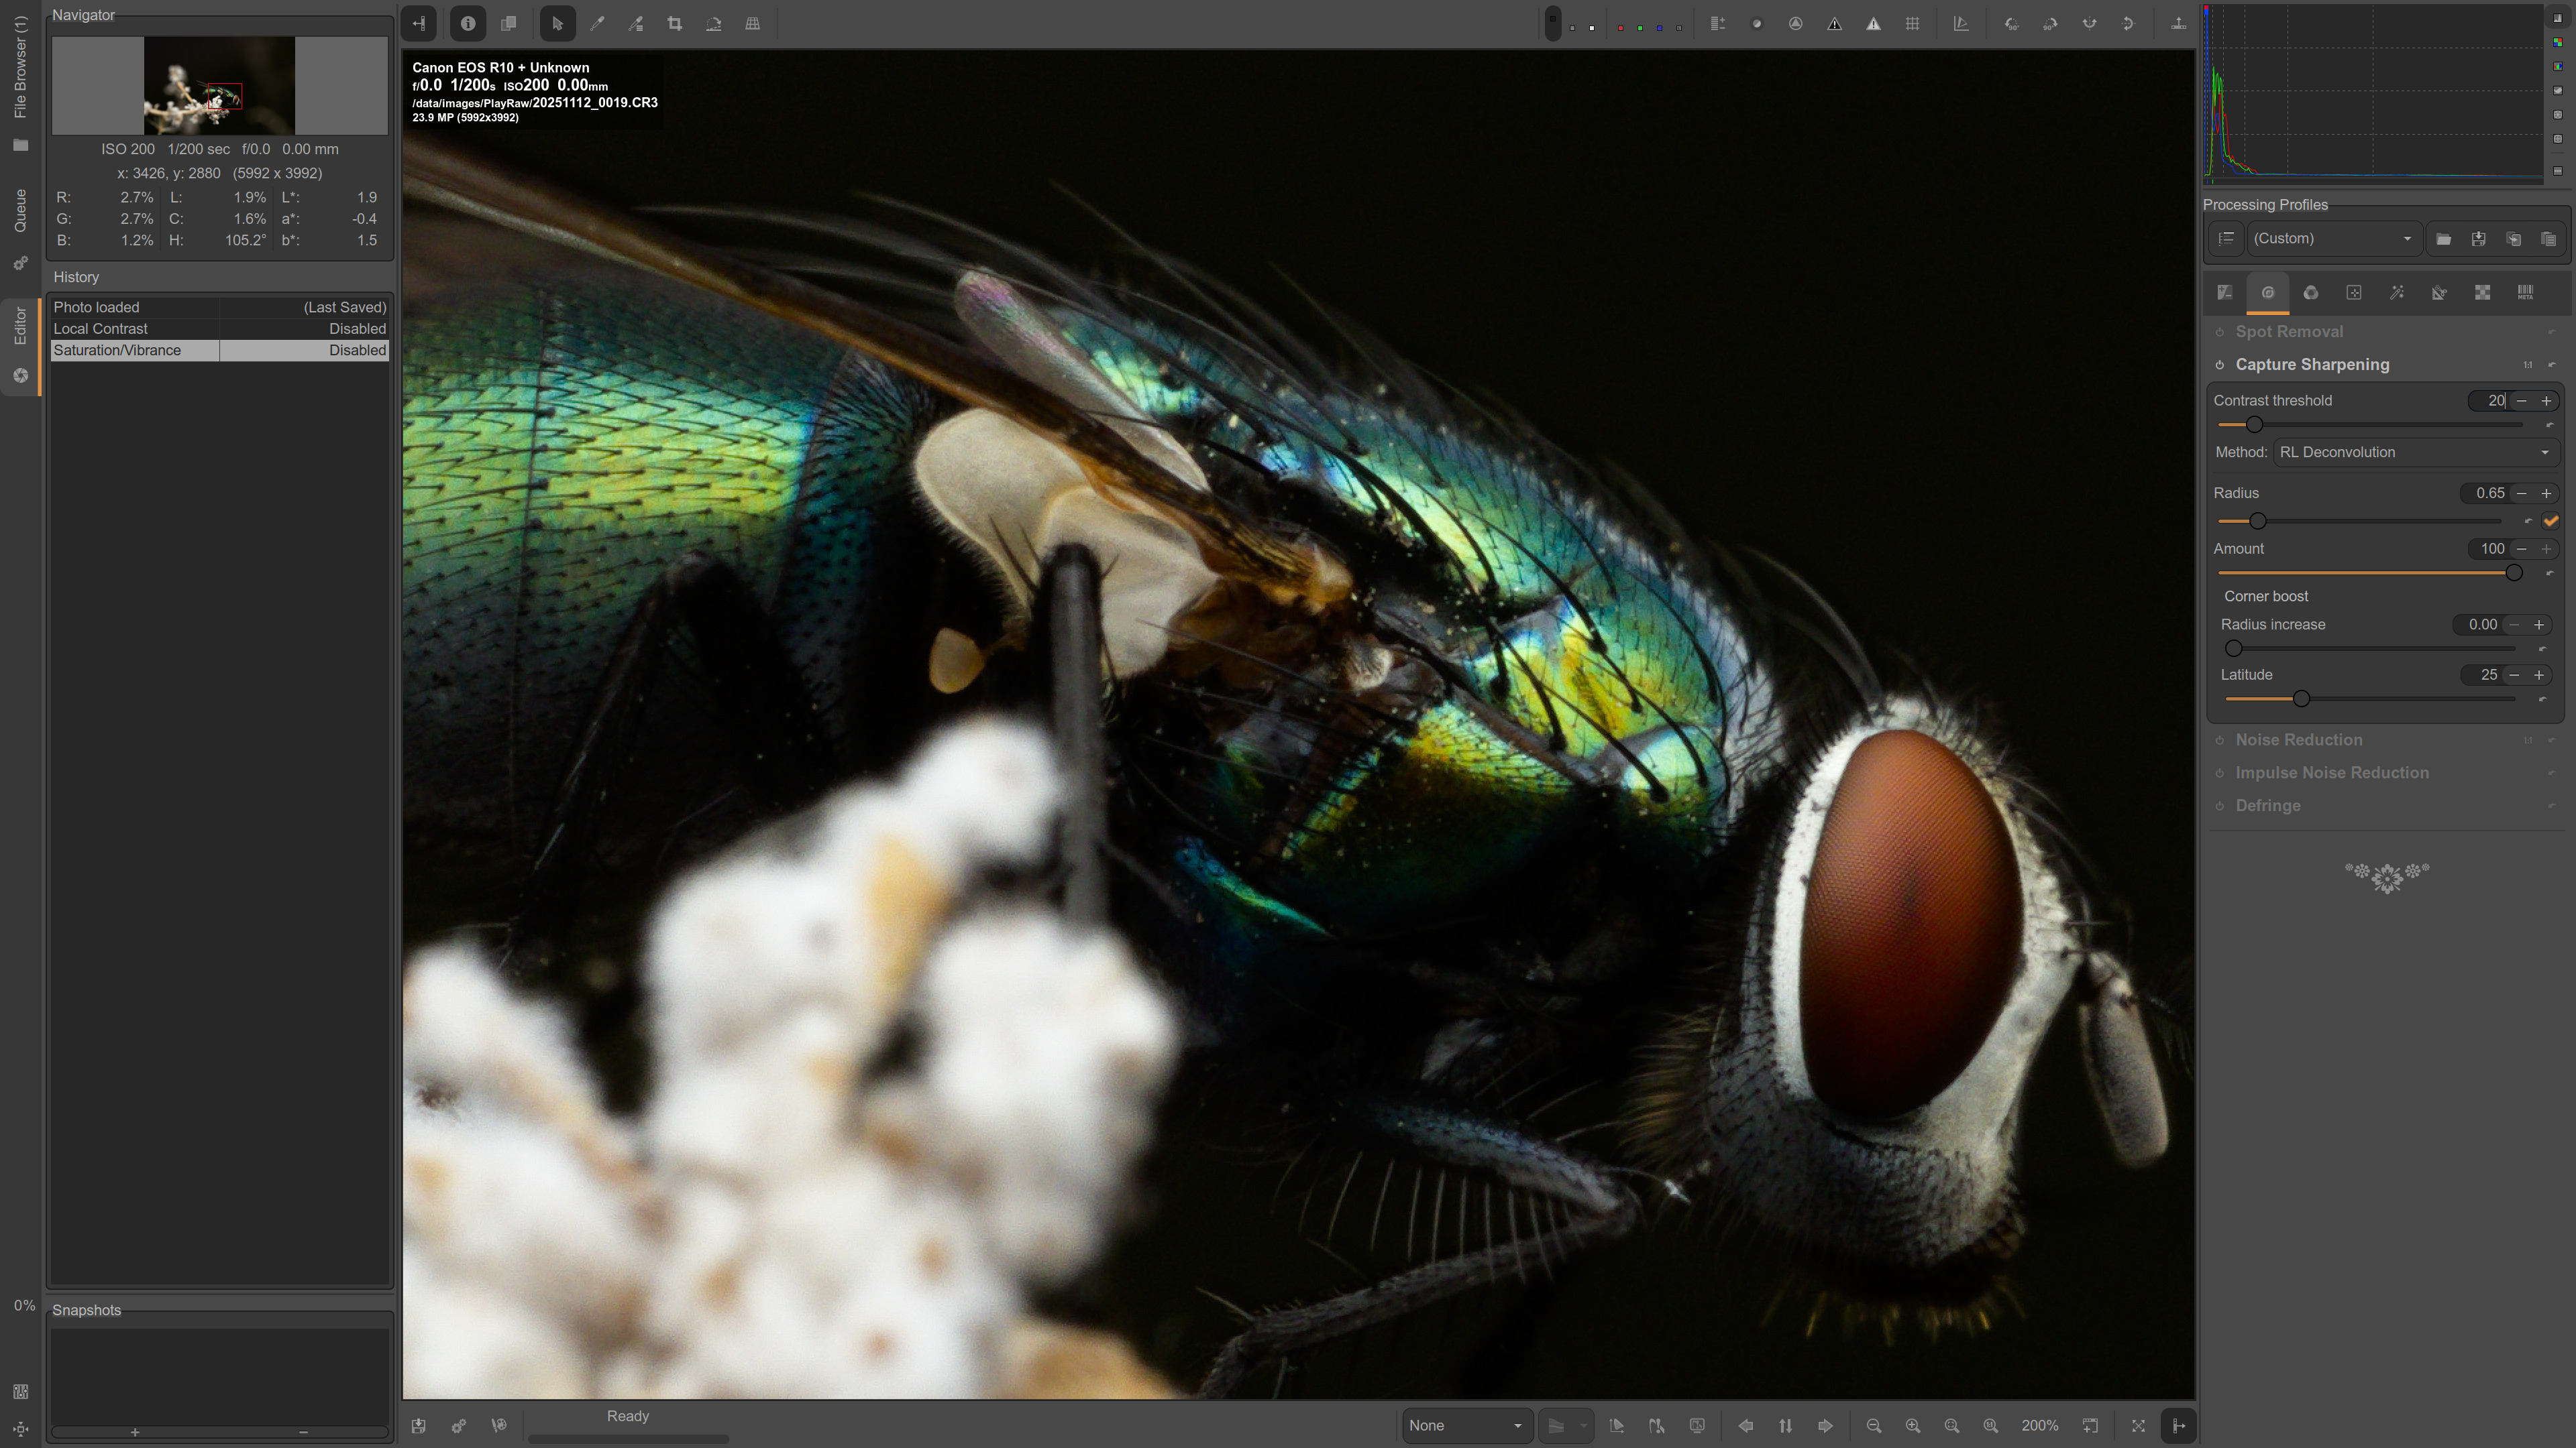Switch to the Color tab
The height and width of the screenshot is (1448, 2576).
pyautogui.click(x=2311, y=293)
